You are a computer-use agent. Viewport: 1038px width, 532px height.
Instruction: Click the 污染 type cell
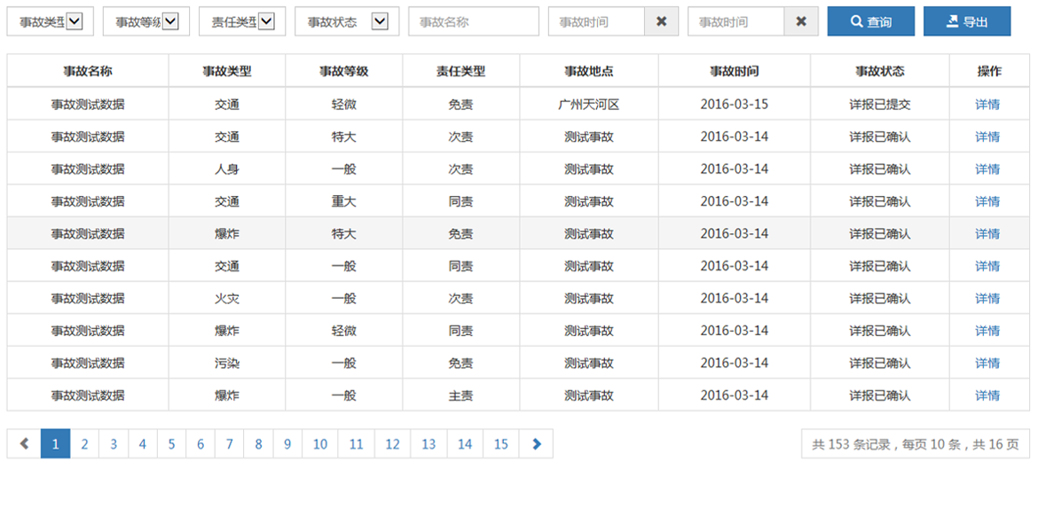[x=227, y=364]
